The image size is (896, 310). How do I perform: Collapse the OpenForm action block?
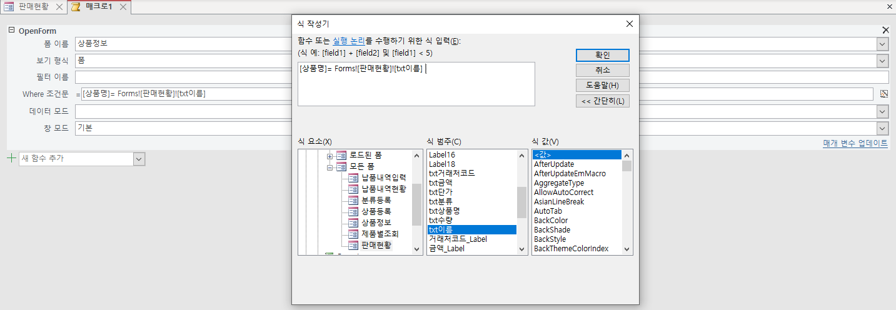(x=11, y=31)
